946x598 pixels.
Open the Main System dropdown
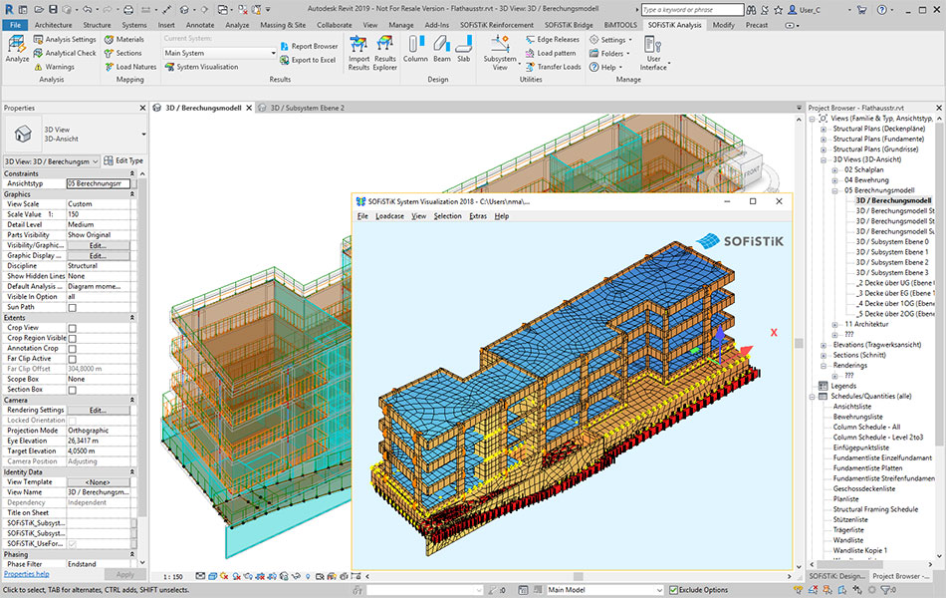220,53
